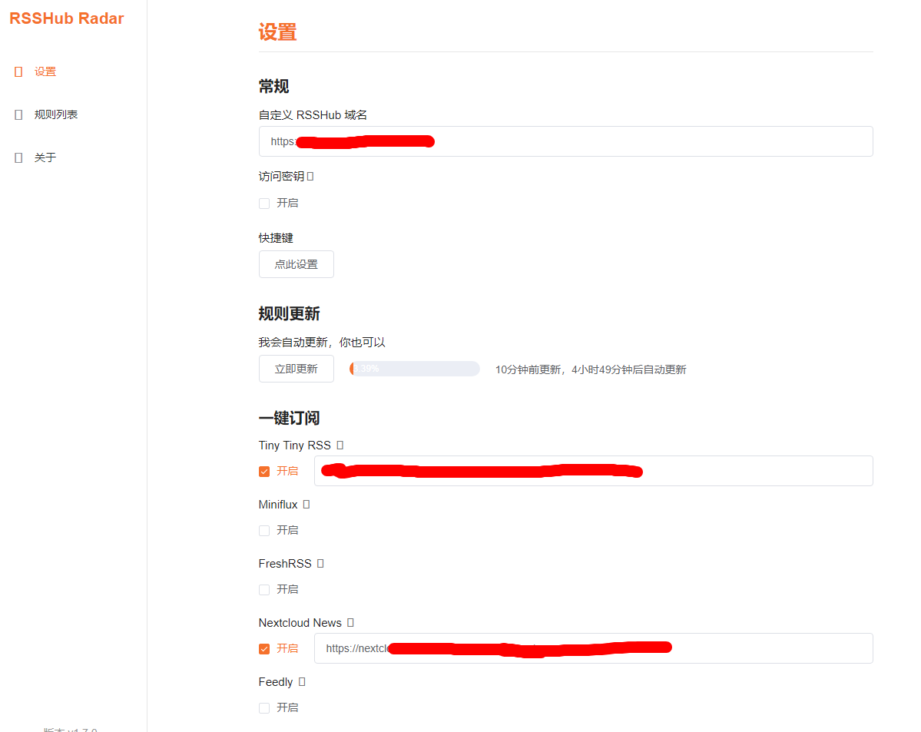Enable the Feedly 开启 checkbox
The width and height of the screenshot is (921, 732).
point(264,708)
